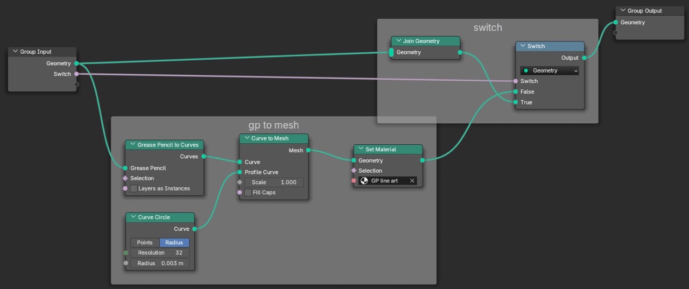Collapse the Group Input node
Image resolution: width=689 pixels, height=289 pixels.
point(15,52)
